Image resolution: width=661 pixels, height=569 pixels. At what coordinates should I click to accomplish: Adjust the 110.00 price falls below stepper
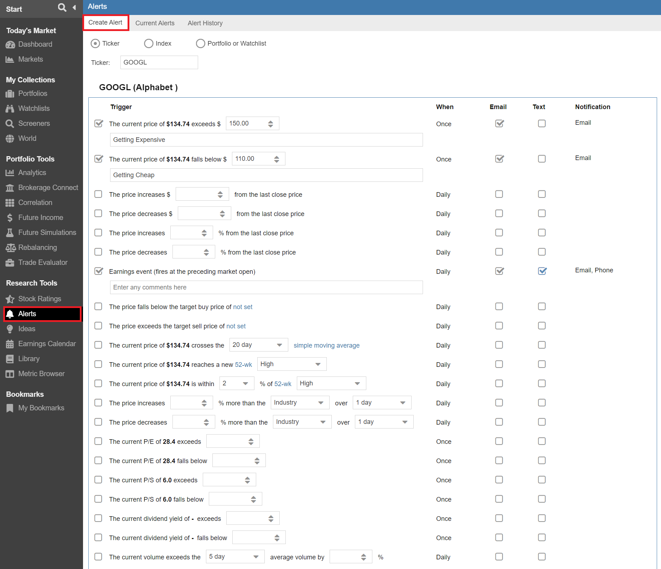[x=277, y=159]
